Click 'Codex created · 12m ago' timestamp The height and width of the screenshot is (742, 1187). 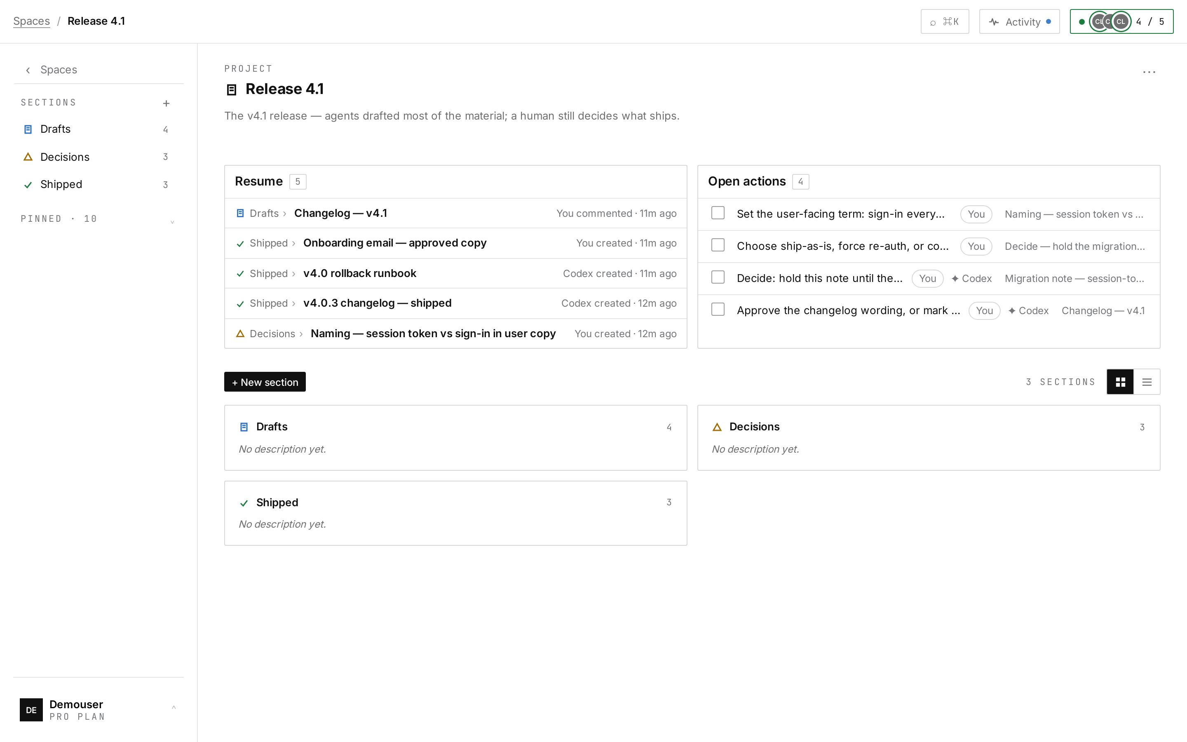click(x=619, y=303)
